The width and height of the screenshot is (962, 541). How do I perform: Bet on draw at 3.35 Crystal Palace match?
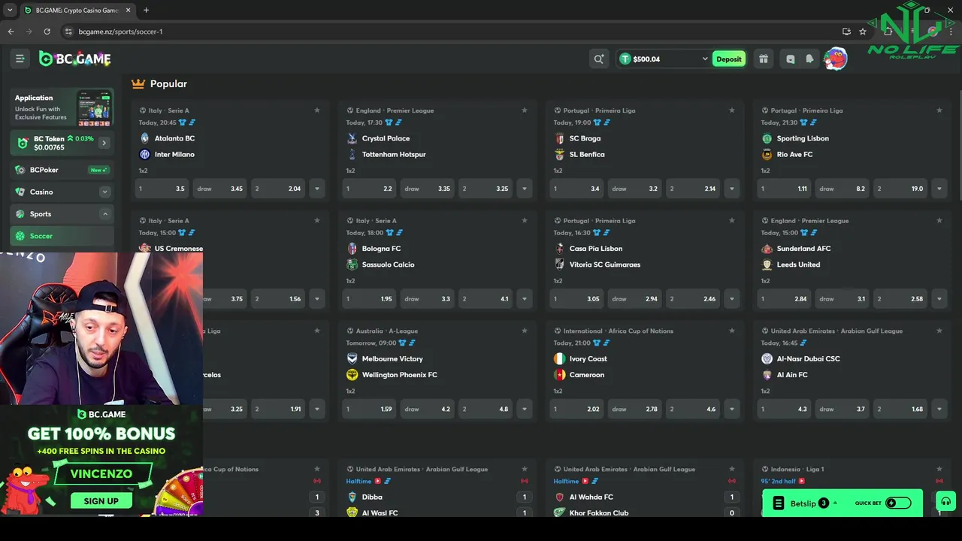coord(427,189)
